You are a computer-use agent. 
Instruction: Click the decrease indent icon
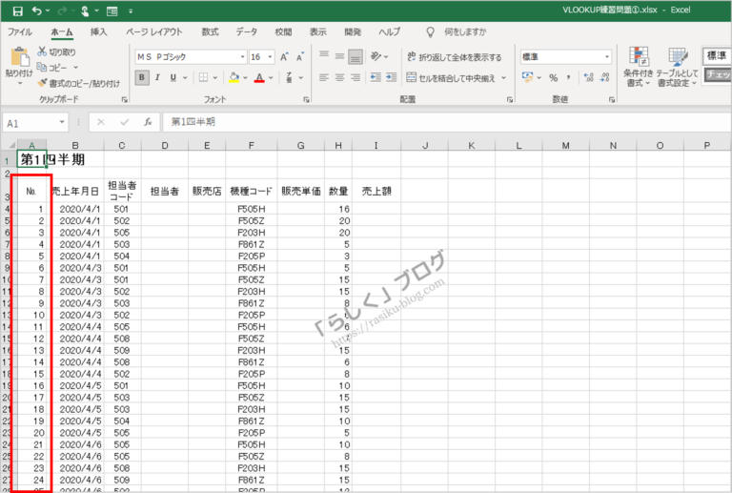coord(376,77)
